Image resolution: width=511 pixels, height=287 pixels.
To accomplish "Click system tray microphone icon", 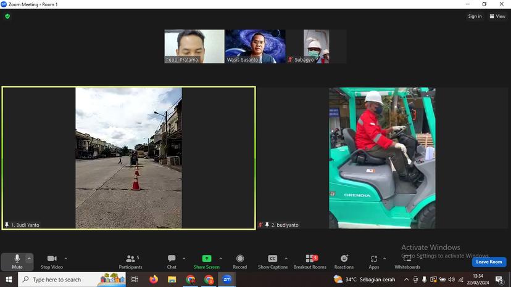I will [x=425, y=279].
